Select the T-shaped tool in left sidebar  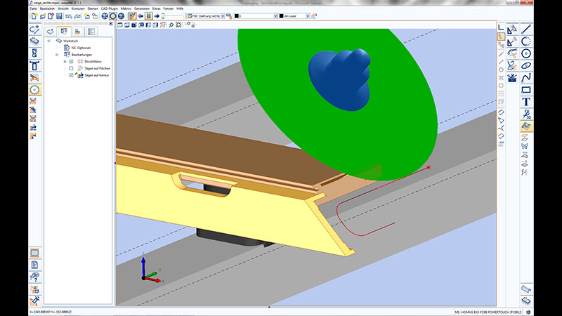point(34,65)
